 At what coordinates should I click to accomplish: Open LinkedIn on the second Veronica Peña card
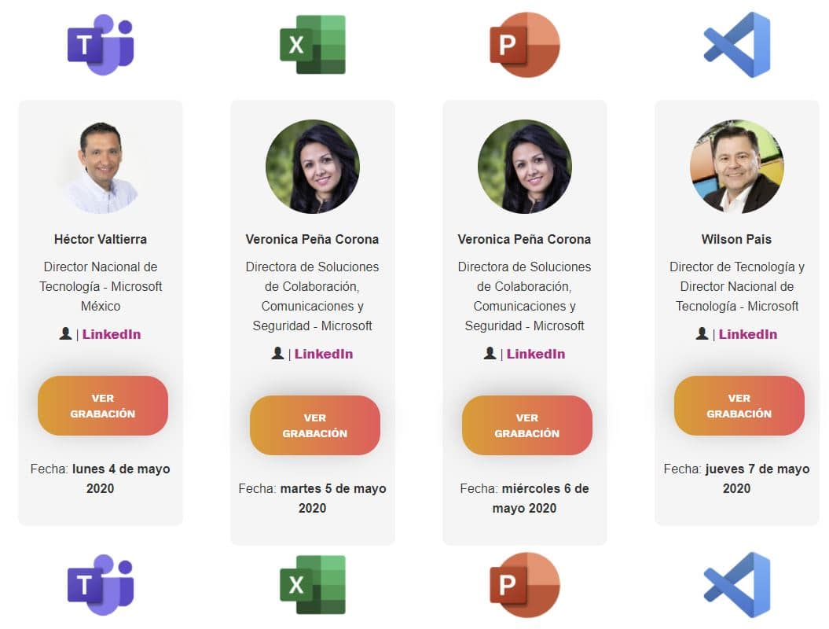pos(535,353)
